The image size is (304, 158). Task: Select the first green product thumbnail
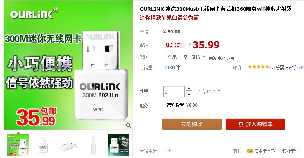(x=18, y=145)
